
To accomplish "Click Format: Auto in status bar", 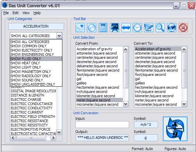I will coord(142,149).
